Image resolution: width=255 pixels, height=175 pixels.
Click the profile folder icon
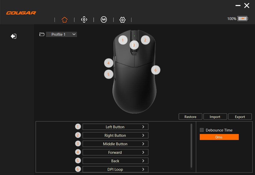coord(42,34)
